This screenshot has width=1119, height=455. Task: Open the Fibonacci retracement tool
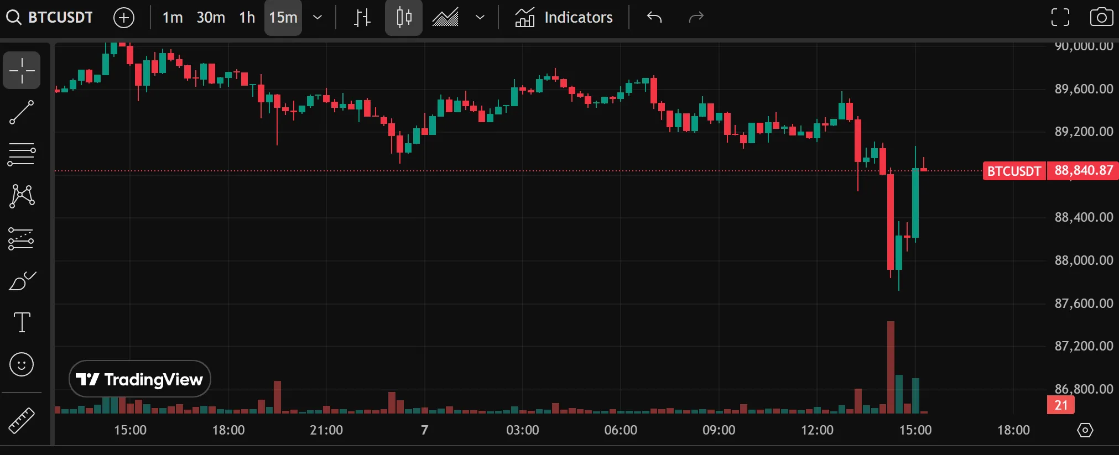[22, 154]
